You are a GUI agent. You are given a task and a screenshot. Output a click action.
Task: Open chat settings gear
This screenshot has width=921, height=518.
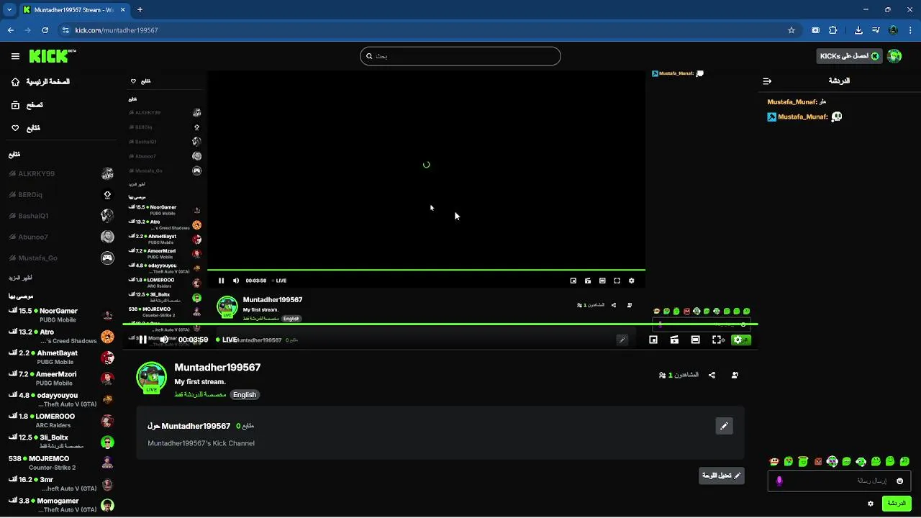click(x=871, y=504)
